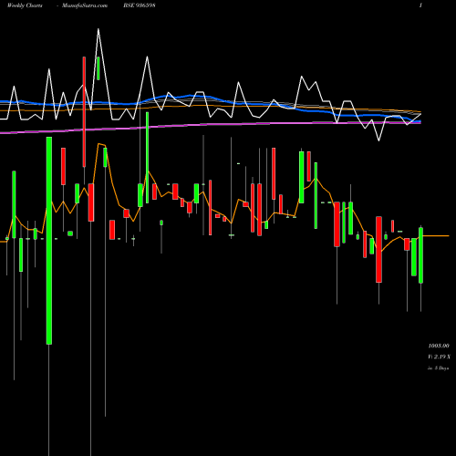This screenshot has width=456, height=456.
Task: Click the tallest green candlestick on the left
Action: (x=49, y=241)
